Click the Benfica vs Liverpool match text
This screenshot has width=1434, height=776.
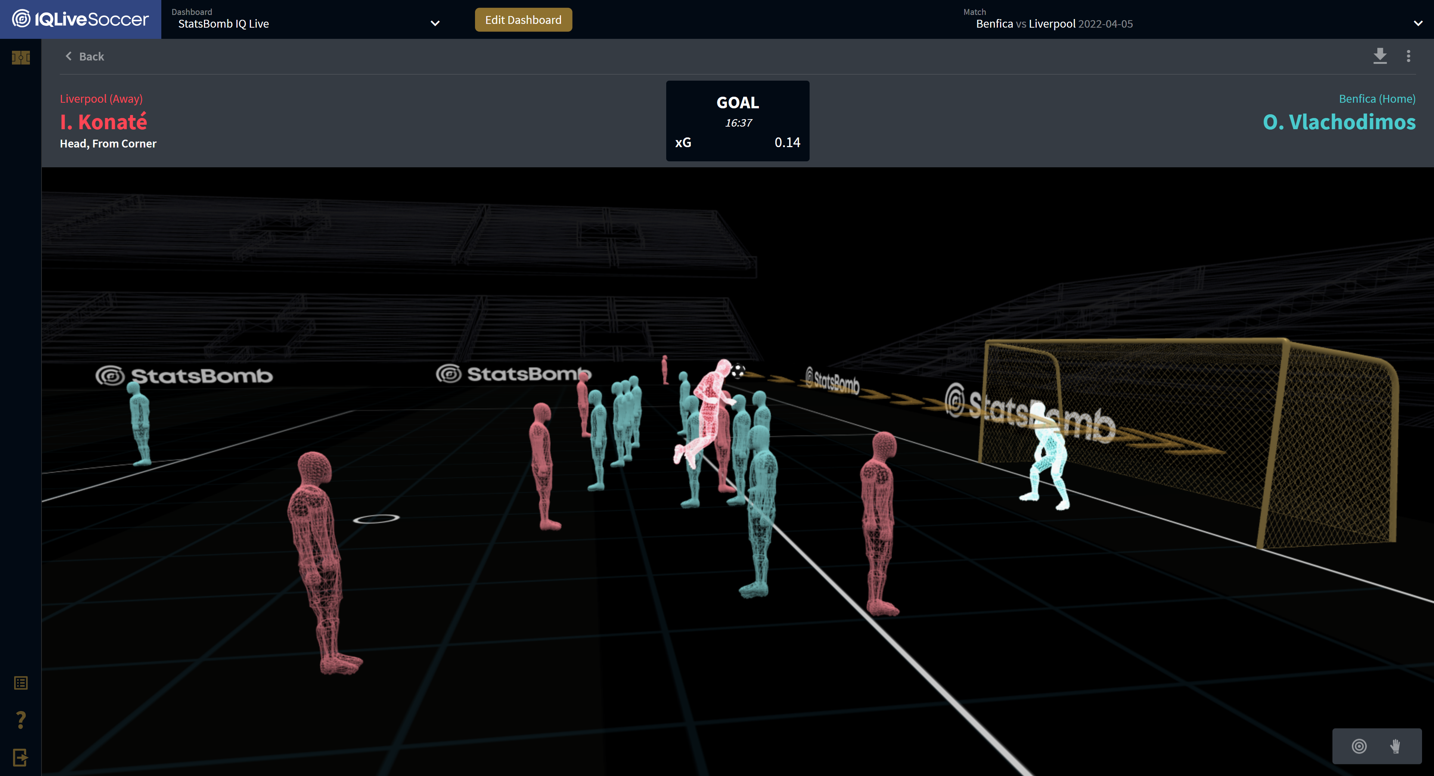[1054, 24]
